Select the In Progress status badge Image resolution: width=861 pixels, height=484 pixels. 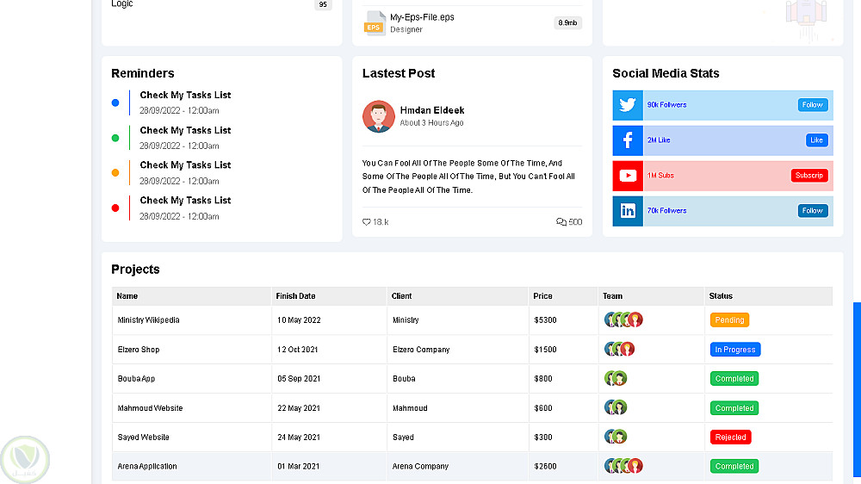(x=735, y=350)
